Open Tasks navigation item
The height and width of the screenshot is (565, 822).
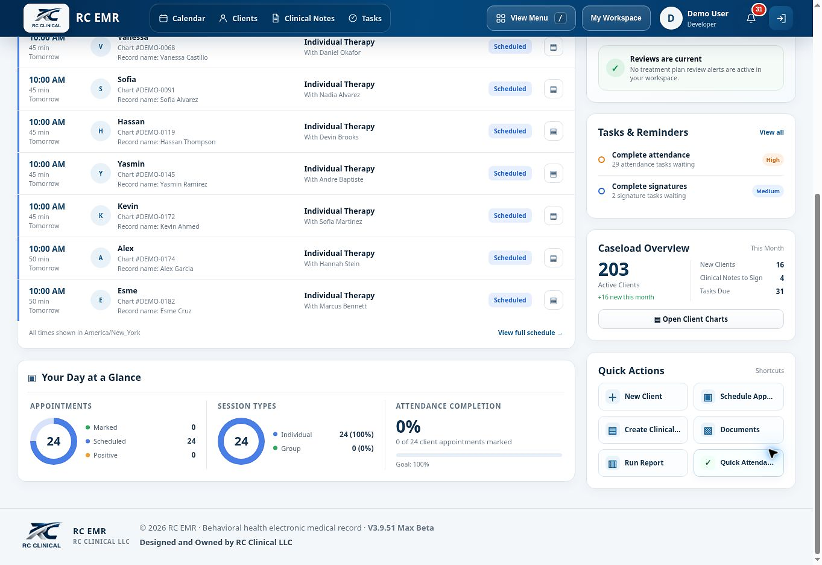tap(365, 18)
